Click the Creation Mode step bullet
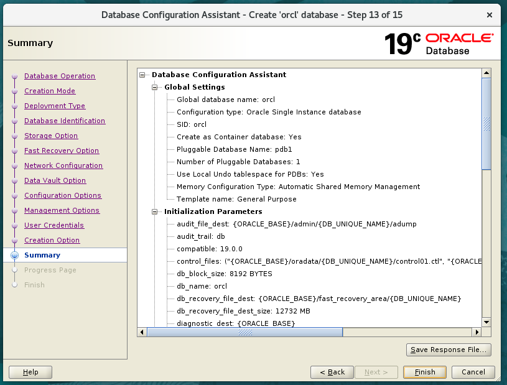 point(14,91)
